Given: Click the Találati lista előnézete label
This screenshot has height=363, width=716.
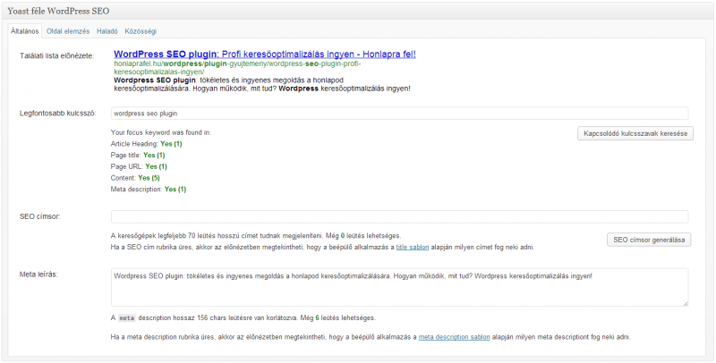Looking at the screenshot, I should point(55,55).
